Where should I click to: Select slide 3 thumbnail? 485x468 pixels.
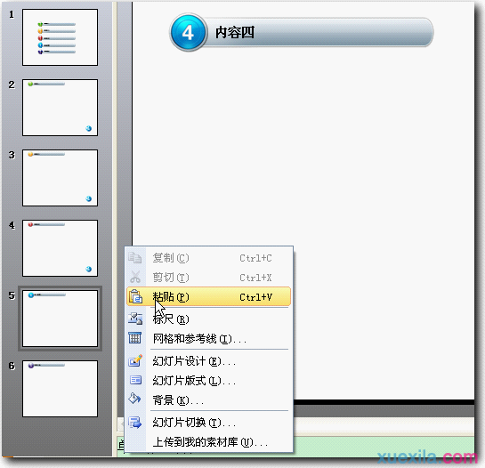[x=60, y=178]
